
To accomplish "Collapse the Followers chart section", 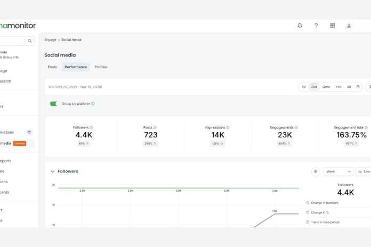I will [52, 171].
